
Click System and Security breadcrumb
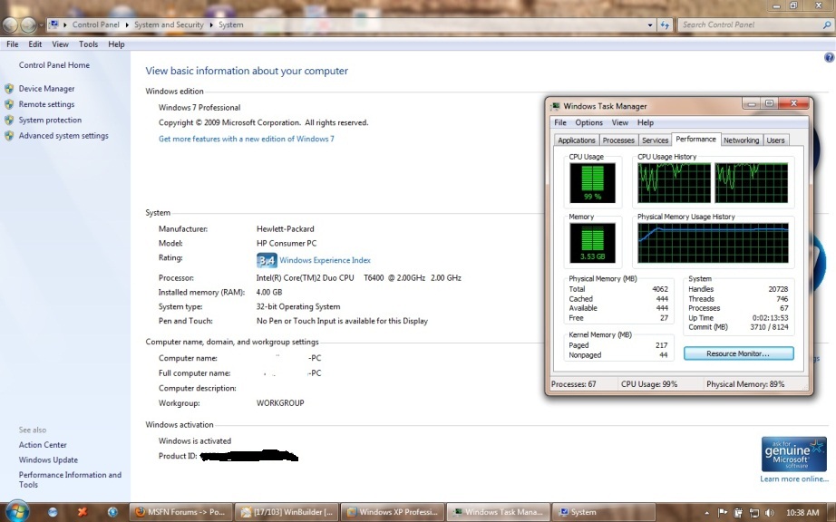[169, 24]
